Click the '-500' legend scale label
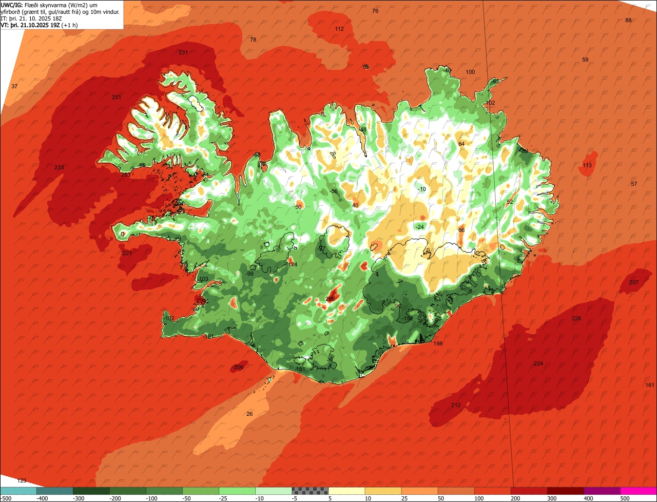 click(x=6, y=498)
